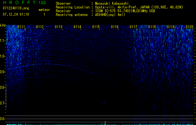Click the Receiver field label
The width and height of the screenshot is (196, 125).
click(63, 11)
